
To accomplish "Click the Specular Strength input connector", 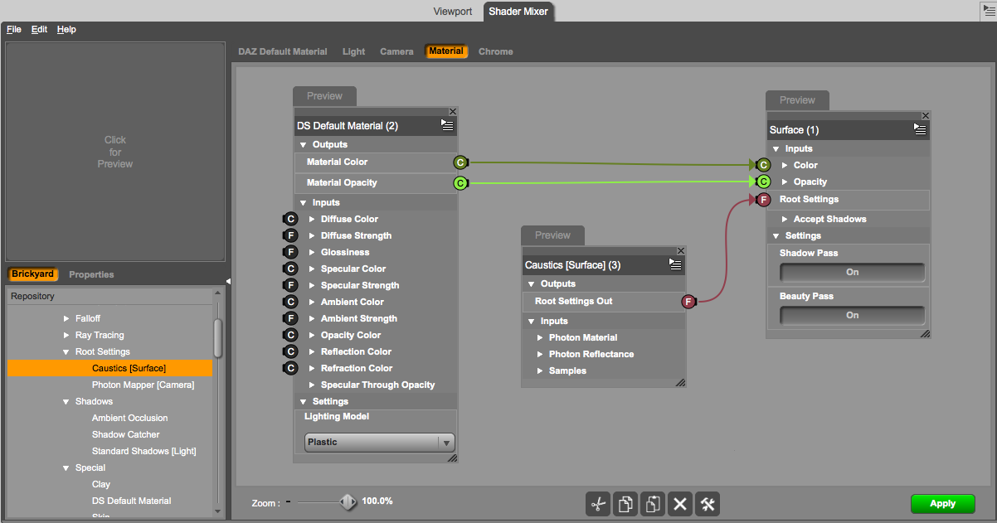I will tap(290, 285).
